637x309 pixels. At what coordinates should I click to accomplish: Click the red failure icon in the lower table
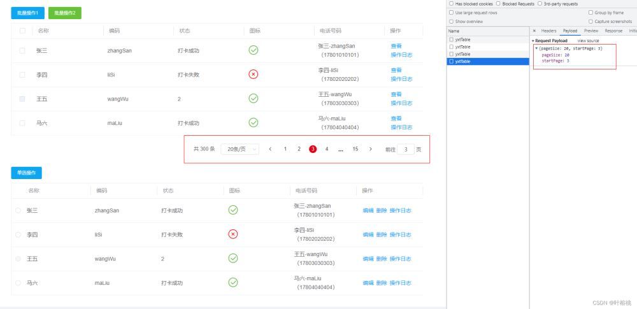pos(233,234)
